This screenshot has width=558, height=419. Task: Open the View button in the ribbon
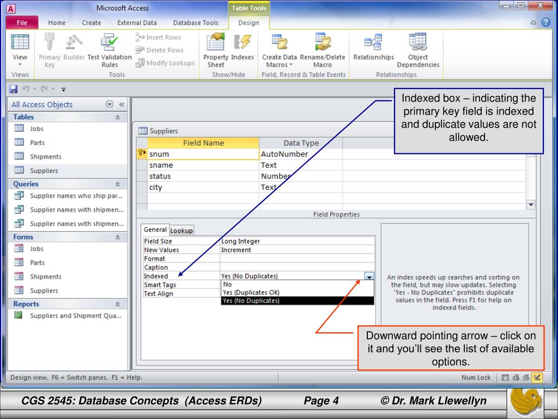tap(20, 50)
